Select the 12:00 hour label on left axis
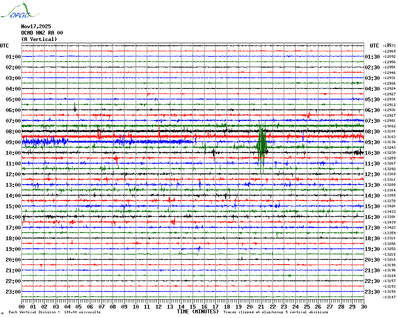Image resolution: width=398 pixels, height=318 pixels. coord(13,174)
